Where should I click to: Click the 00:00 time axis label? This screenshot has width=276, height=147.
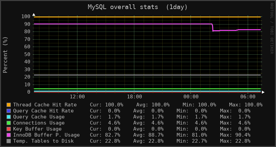point(191,97)
